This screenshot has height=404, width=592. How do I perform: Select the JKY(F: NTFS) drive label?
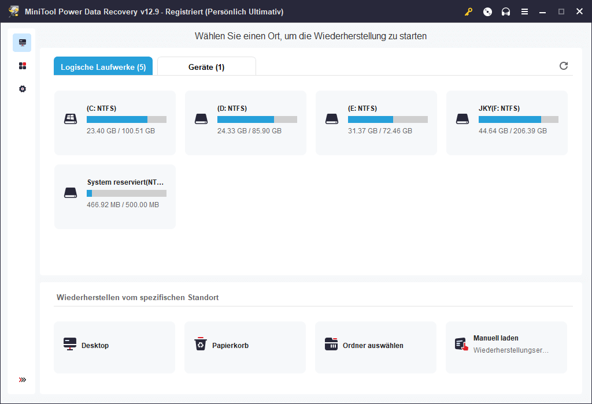coord(499,109)
